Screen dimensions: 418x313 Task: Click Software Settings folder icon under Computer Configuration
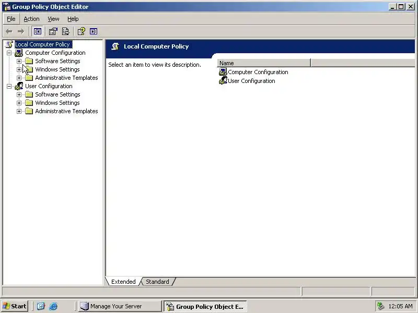pos(29,61)
